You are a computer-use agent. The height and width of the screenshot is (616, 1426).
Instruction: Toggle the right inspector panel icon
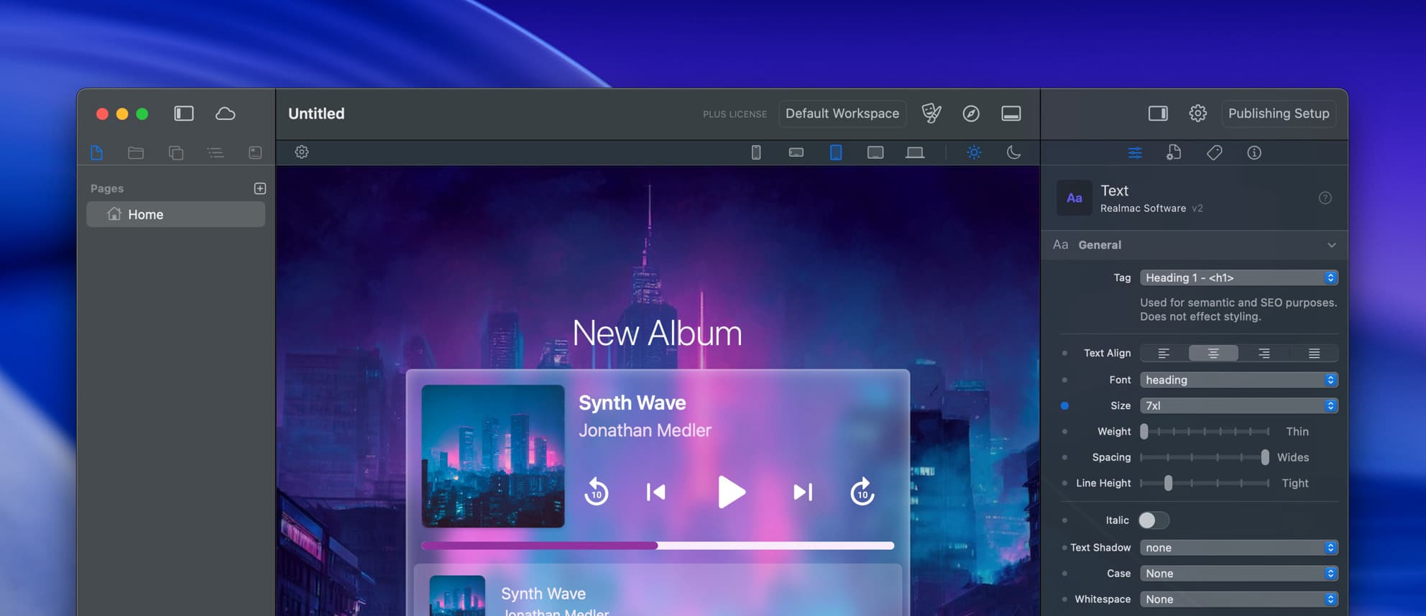(1158, 114)
